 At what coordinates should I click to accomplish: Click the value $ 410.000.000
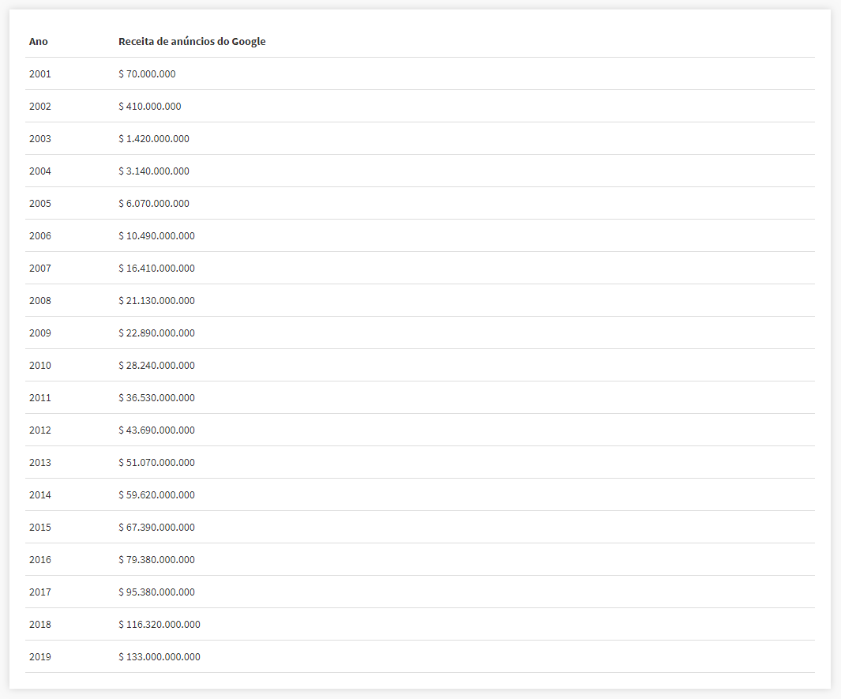(x=149, y=106)
